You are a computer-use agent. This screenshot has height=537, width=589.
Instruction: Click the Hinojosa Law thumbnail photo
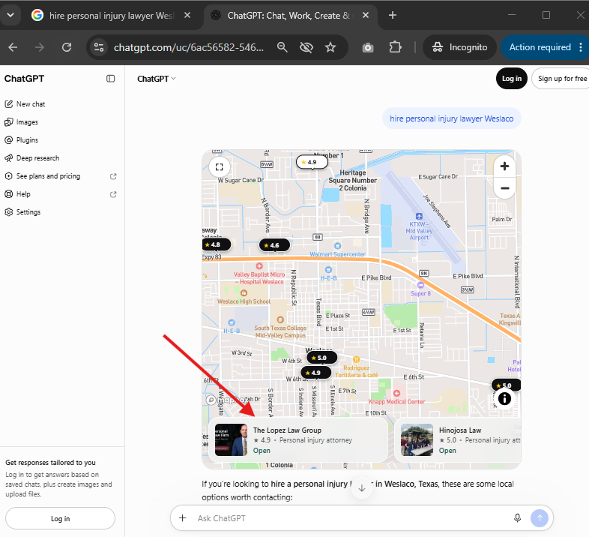click(417, 440)
